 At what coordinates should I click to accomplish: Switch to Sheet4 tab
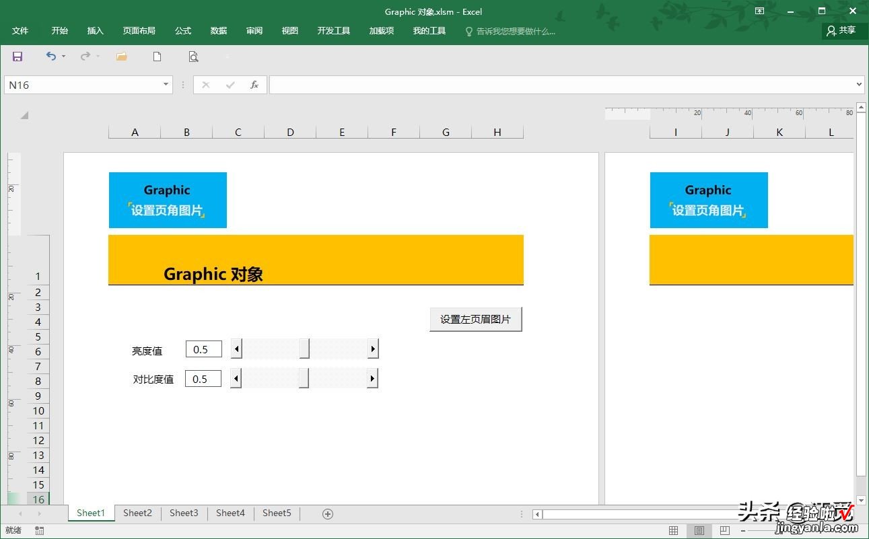(230, 513)
